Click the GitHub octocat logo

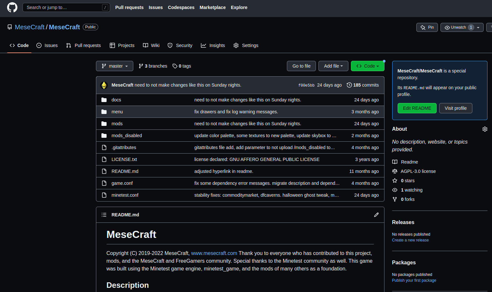12,7
